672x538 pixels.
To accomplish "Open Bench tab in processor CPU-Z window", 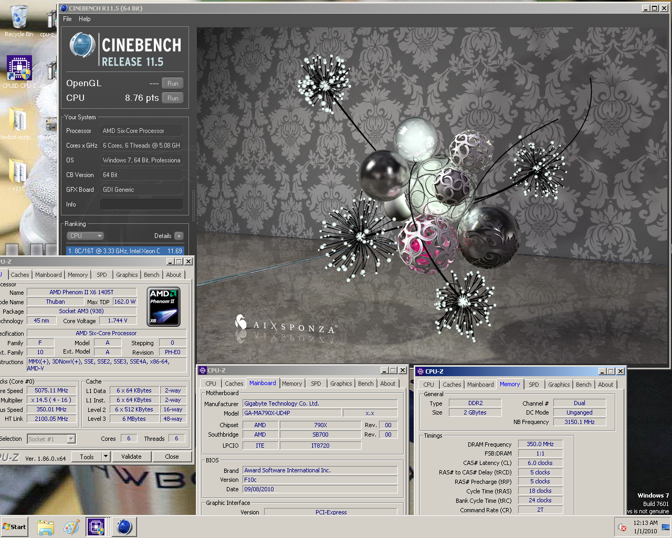I will pos(152,275).
